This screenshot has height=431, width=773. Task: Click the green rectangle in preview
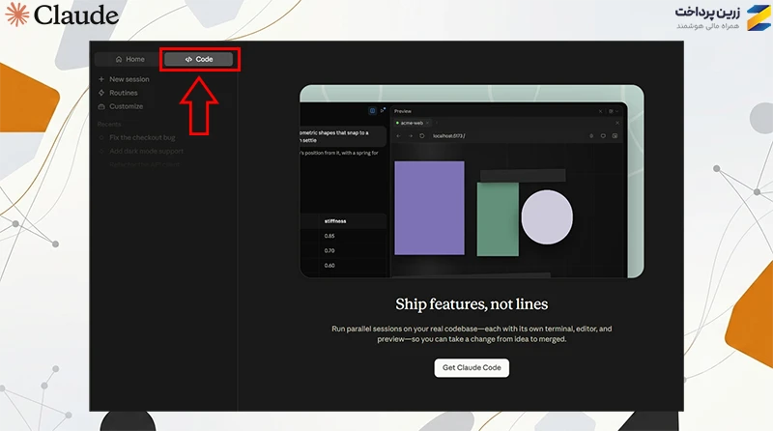pyautogui.click(x=498, y=219)
